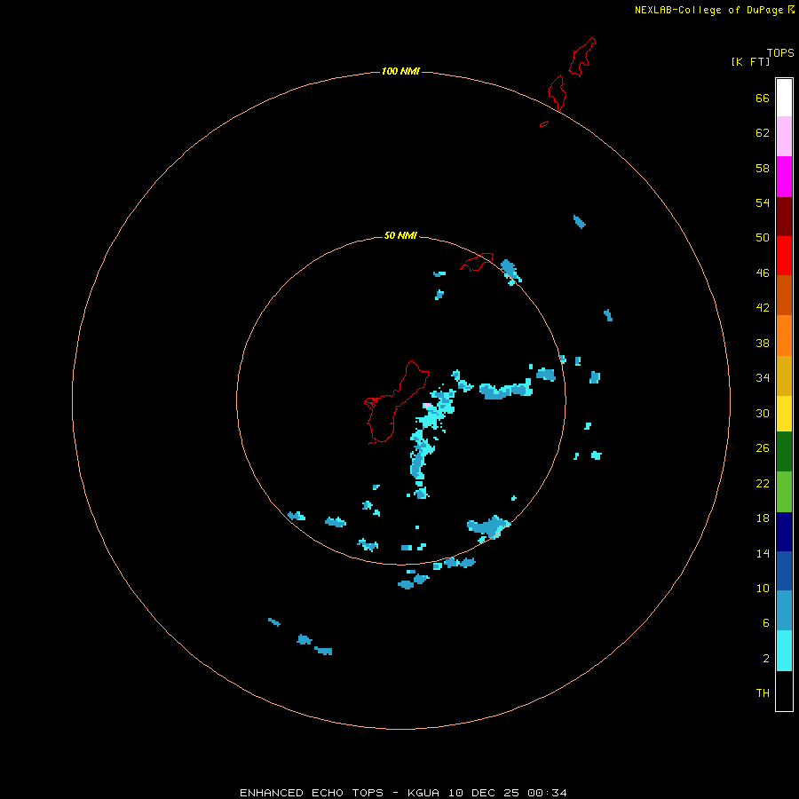Click the TOPS legend title

pos(780,52)
